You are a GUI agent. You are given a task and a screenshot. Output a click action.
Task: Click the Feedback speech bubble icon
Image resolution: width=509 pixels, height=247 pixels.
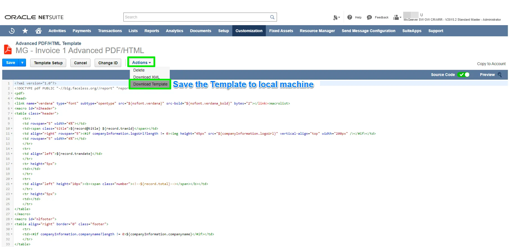pos(369,17)
